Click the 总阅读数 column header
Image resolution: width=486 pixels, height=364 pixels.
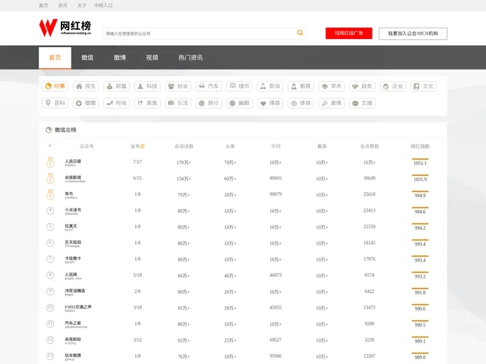pos(184,146)
